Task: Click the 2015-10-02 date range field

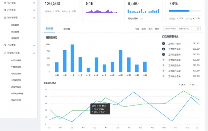Action: [182, 28]
